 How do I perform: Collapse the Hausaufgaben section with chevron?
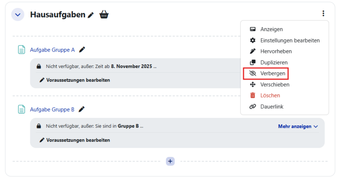click(17, 14)
